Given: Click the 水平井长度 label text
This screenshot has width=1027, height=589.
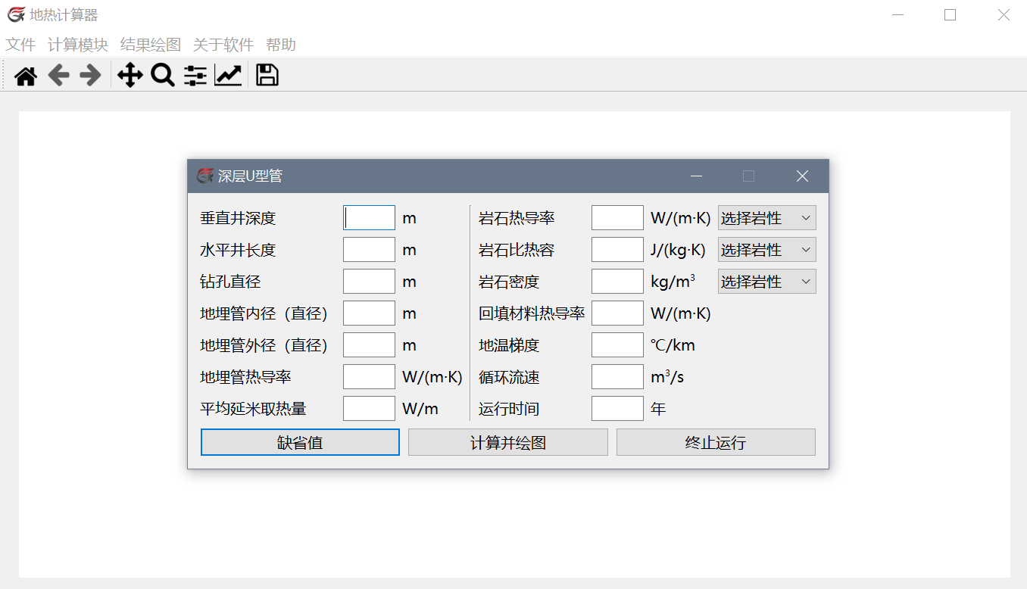Looking at the screenshot, I should [238, 250].
